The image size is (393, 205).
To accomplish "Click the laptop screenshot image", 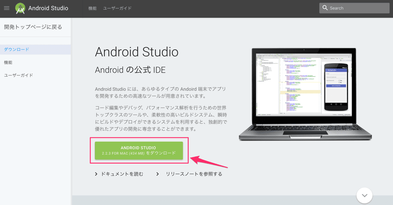I will click(305, 94).
